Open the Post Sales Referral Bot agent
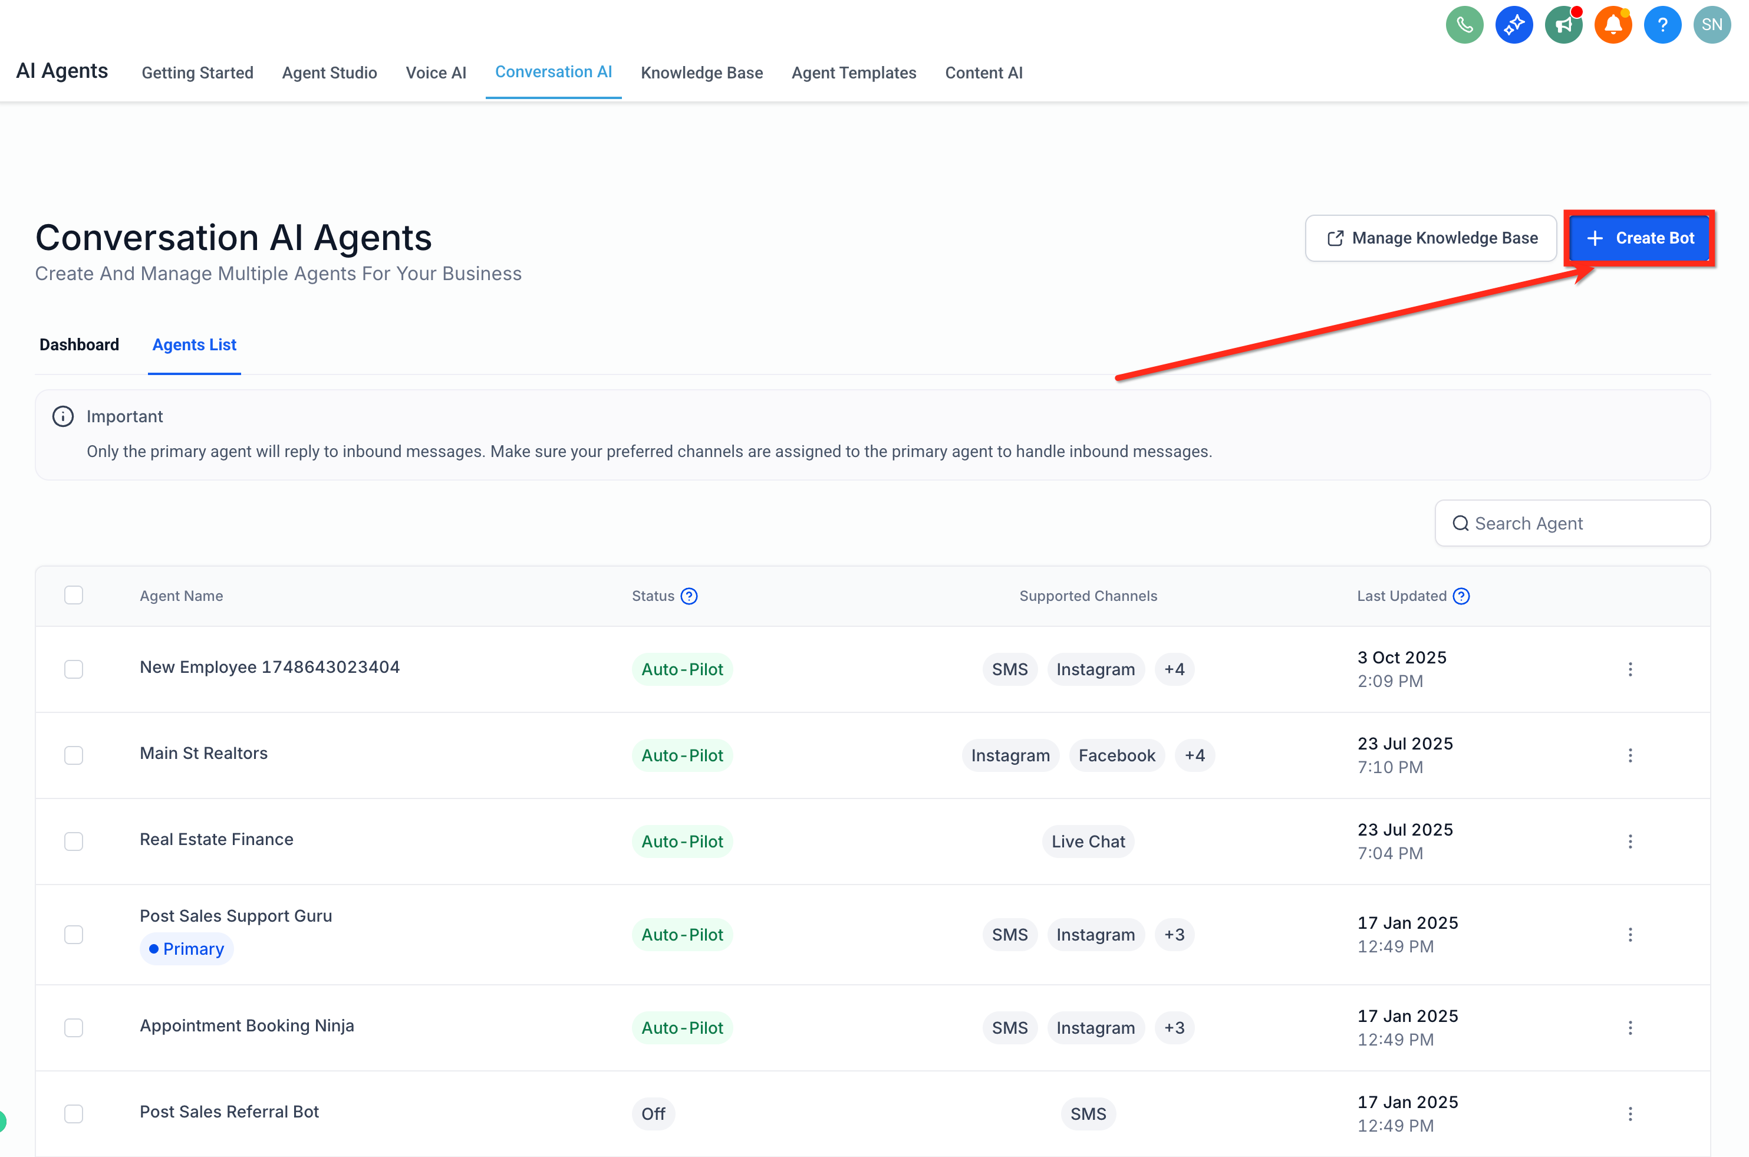Screen dimensions: 1749x1157 pos(229,1112)
